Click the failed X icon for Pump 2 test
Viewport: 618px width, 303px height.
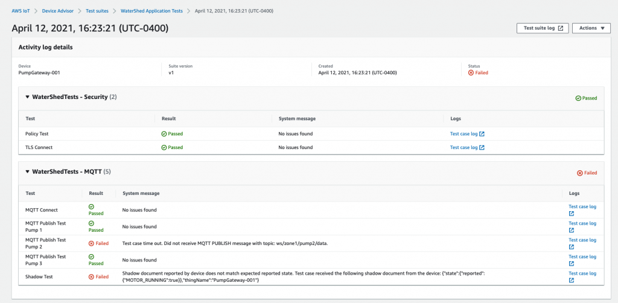point(91,243)
